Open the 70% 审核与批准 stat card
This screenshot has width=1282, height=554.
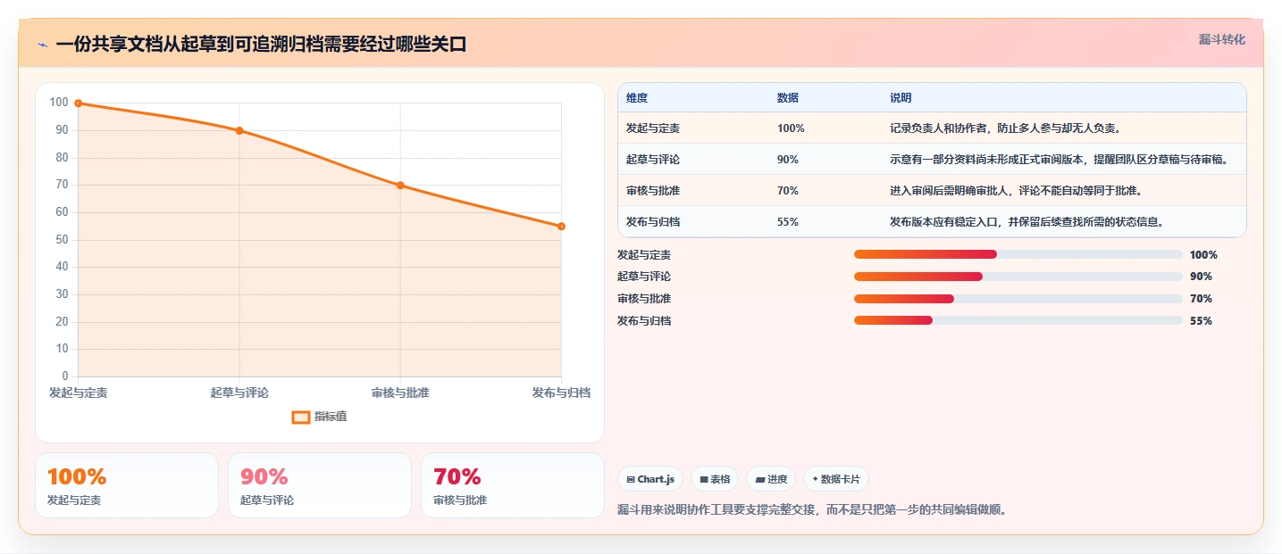pos(513,485)
